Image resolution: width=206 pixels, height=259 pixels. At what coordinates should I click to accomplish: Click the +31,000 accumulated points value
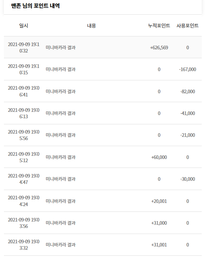click(x=159, y=223)
